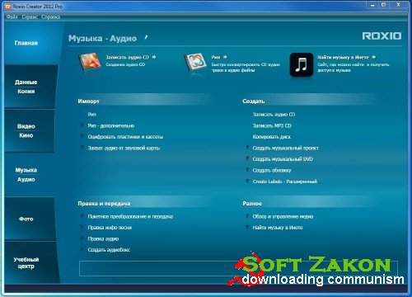This screenshot has width=412, height=297.
Task: Click icon beside Оцифровать пластинки и кассеты
Action: 82,136
